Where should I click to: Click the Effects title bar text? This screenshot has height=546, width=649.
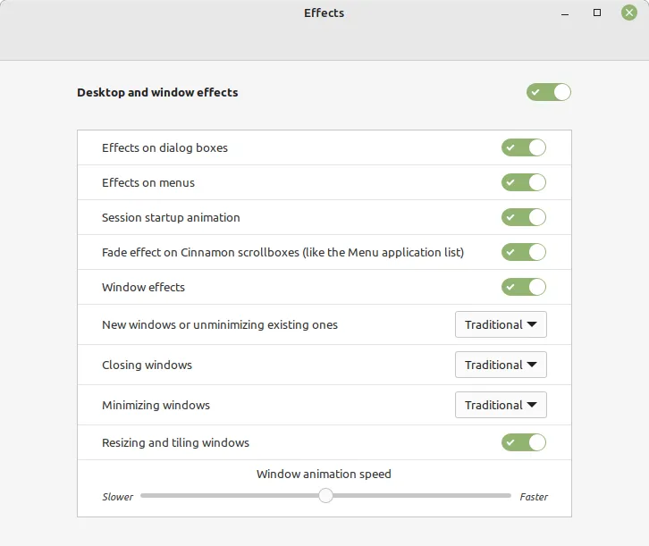[x=324, y=13]
